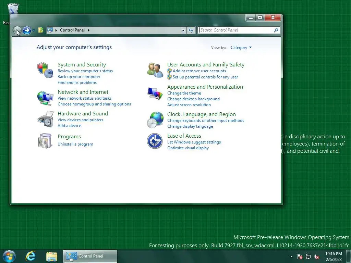Open the Programs disc box icon
The image size is (351, 263).
[45, 141]
